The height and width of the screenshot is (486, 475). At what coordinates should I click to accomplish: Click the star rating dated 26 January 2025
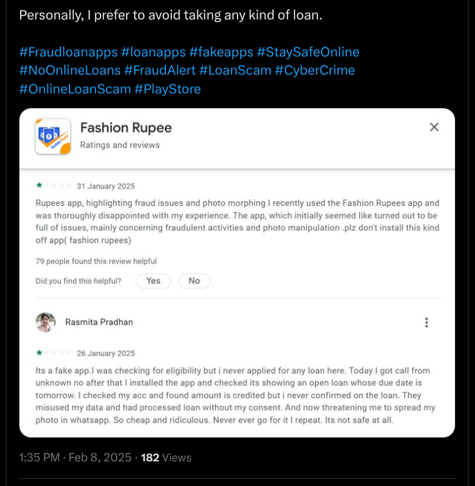pos(54,353)
